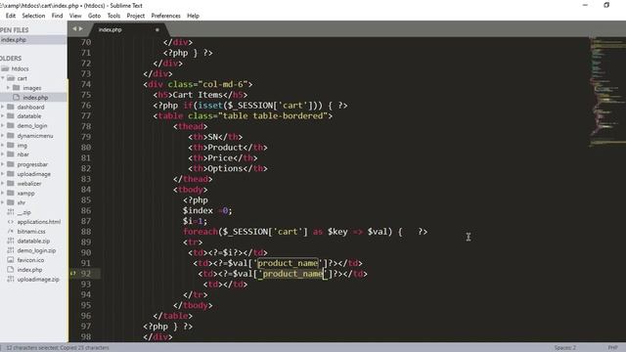This screenshot has height=352, width=626.
Task: Click the xampp folder icon
Action: (11, 193)
